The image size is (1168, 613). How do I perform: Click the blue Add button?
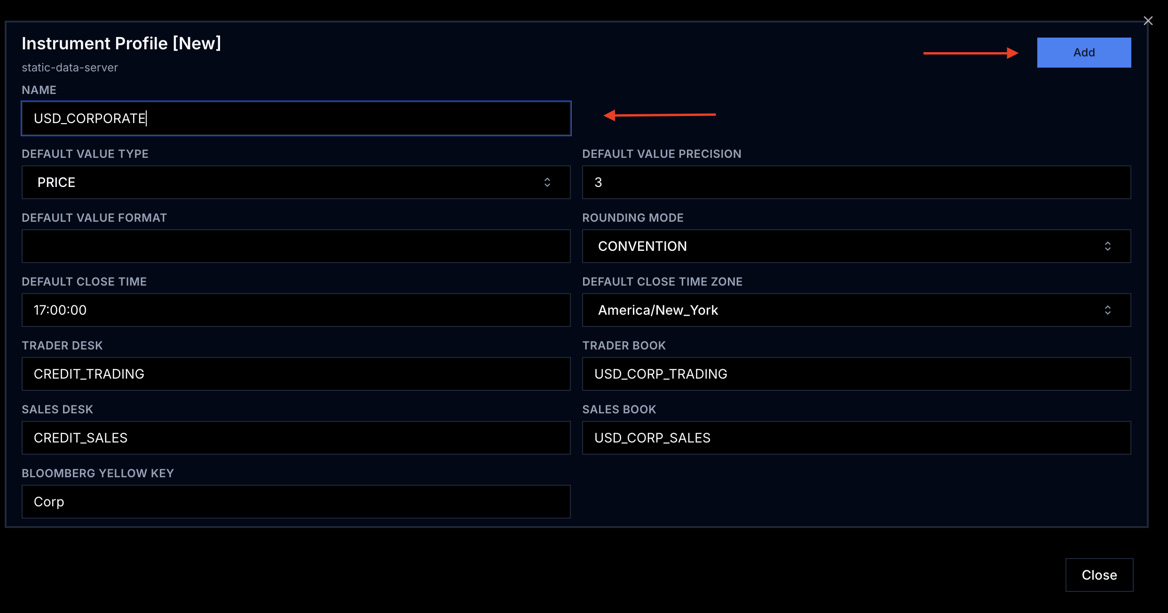point(1084,53)
